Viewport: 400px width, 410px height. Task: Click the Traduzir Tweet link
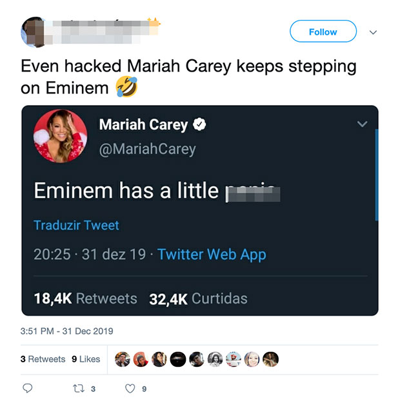coord(76,226)
